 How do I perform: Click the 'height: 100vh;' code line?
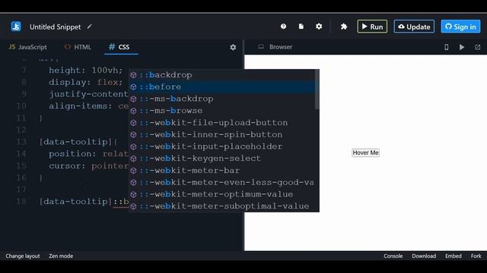(x=86, y=71)
